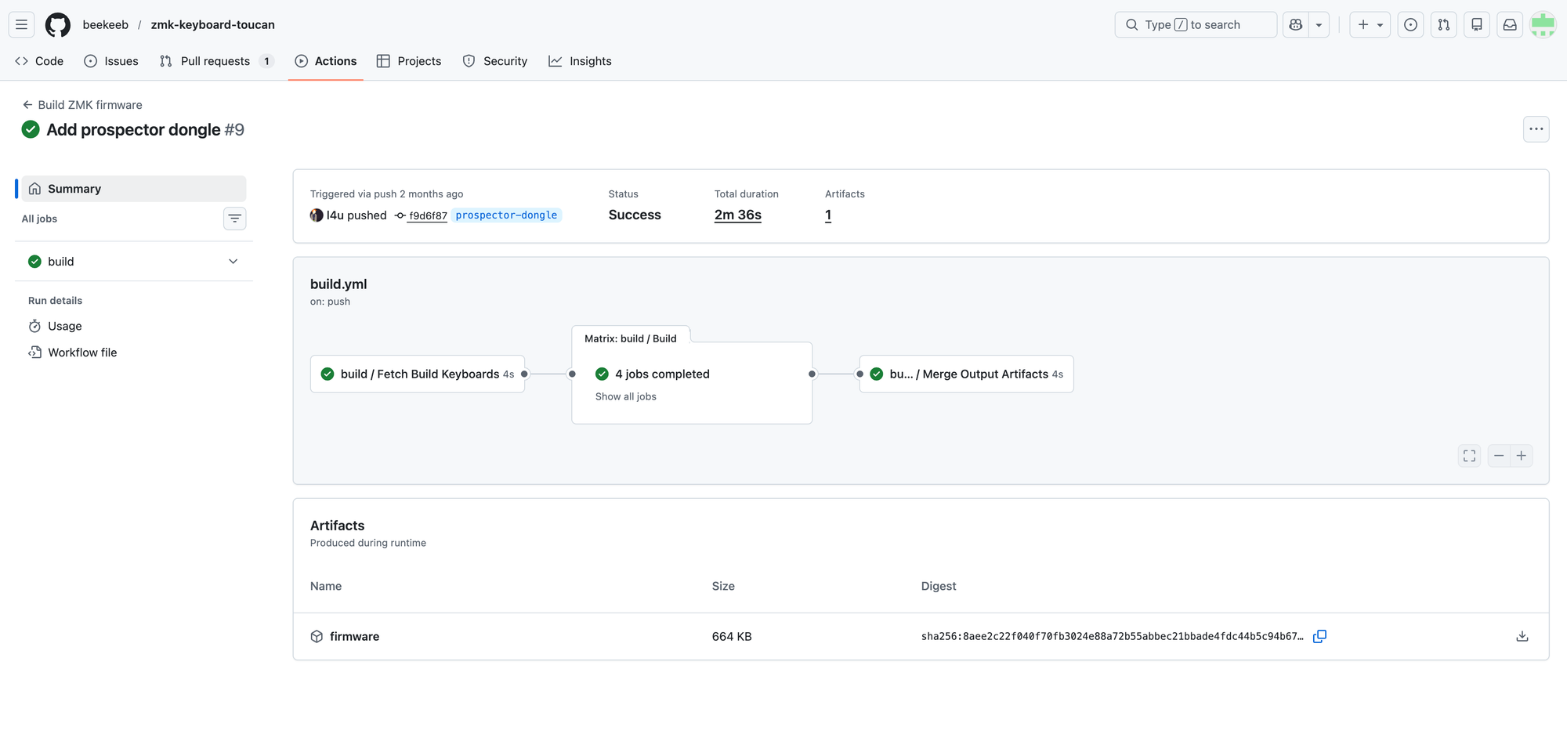This screenshot has height=752, width=1567.
Task: Open the Copilot dropdown arrow
Action: pyautogui.click(x=1319, y=25)
